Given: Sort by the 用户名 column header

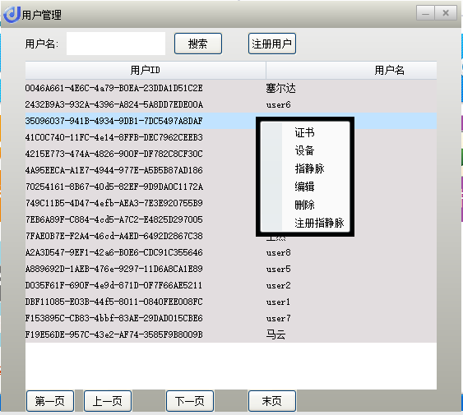Looking at the screenshot, I should pyautogui.click(x=351, y=70).
